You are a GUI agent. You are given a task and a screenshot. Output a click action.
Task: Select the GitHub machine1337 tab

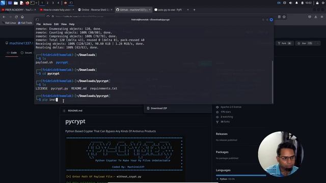click(x=133, y=10)
